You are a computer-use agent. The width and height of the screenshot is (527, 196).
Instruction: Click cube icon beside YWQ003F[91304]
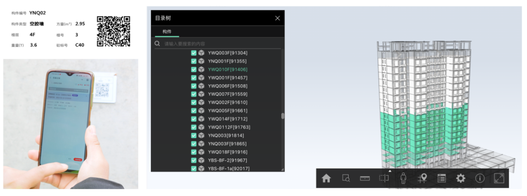click(x=202, y=53)
